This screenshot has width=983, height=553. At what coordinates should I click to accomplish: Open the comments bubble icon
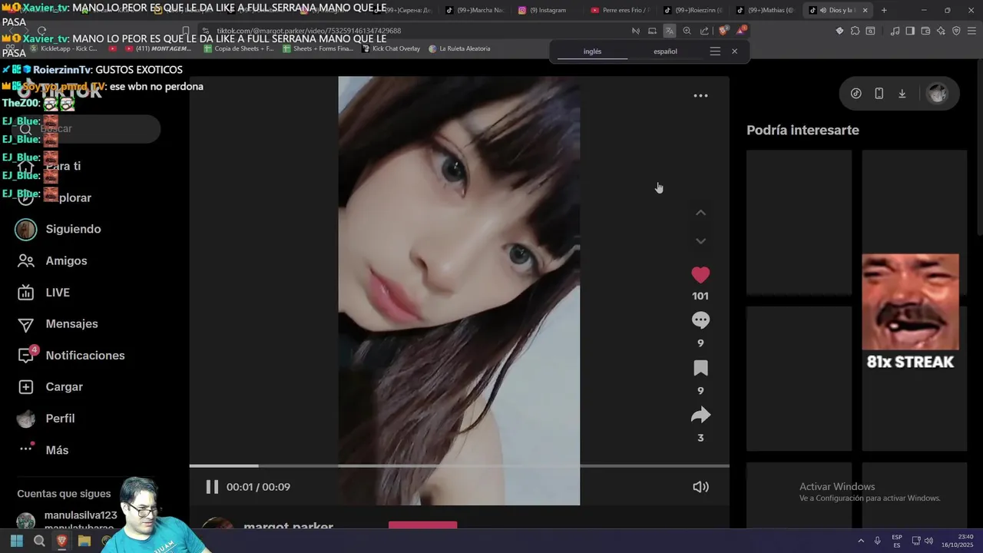tap(700, 320)
